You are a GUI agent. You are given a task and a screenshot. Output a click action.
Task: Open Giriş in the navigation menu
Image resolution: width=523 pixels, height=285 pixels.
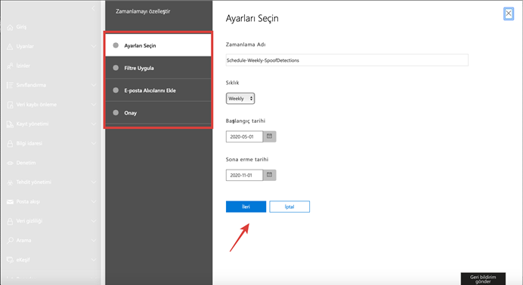click(21, 27)
